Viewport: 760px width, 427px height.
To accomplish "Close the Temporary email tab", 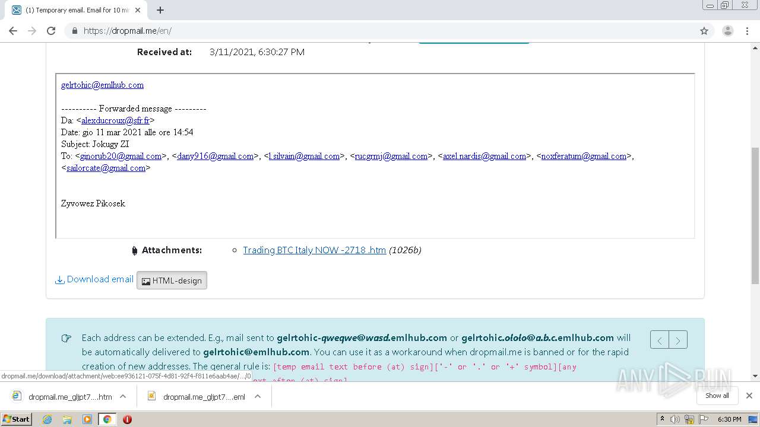I will 138,10.
